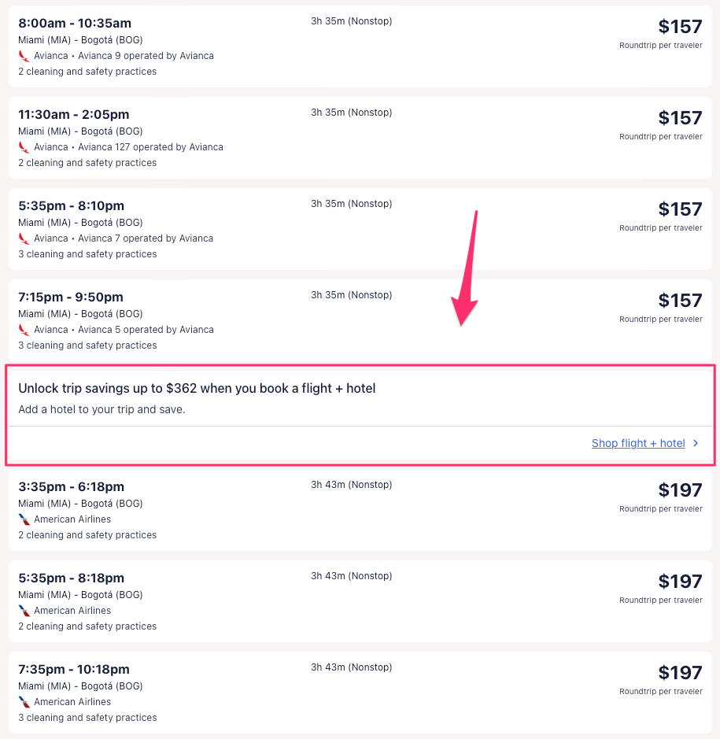
Task: Click chevron arrow beside Shop flight + hotel
Action: point(696,443)
